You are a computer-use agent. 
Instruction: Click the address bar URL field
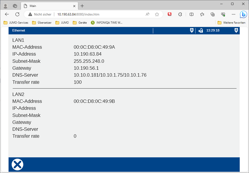(100, 14)
